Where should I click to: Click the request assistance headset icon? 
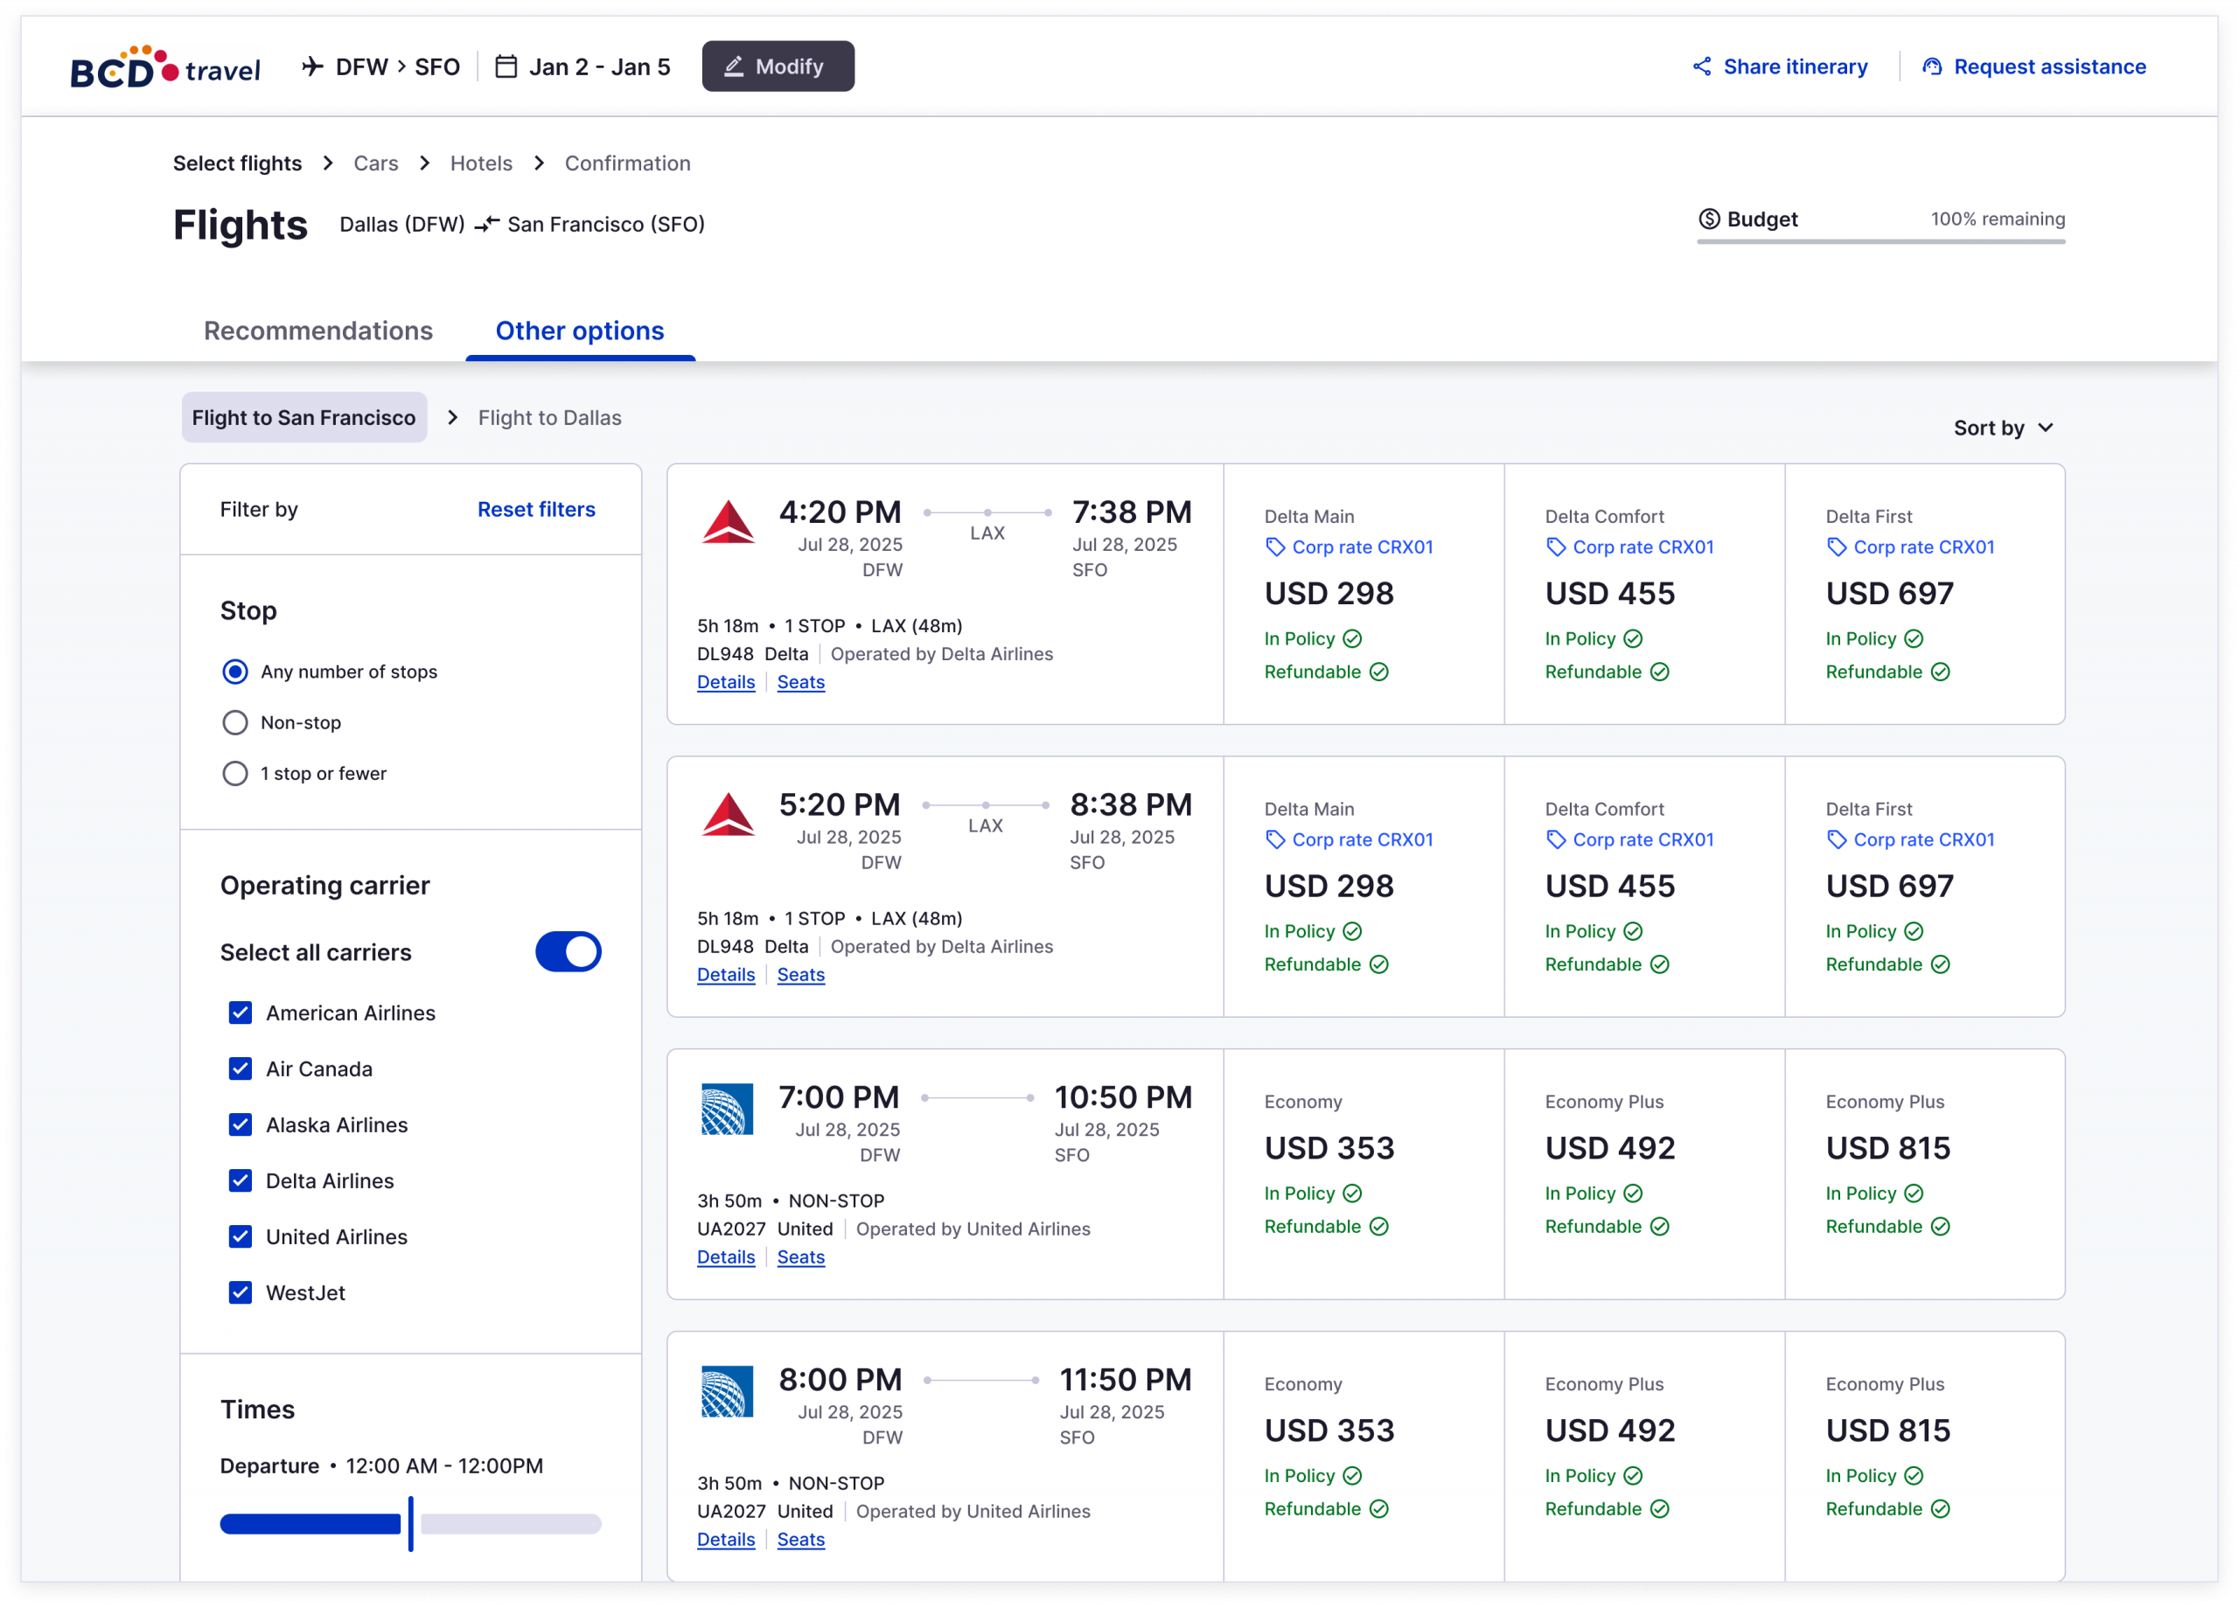coord(1932,66)
